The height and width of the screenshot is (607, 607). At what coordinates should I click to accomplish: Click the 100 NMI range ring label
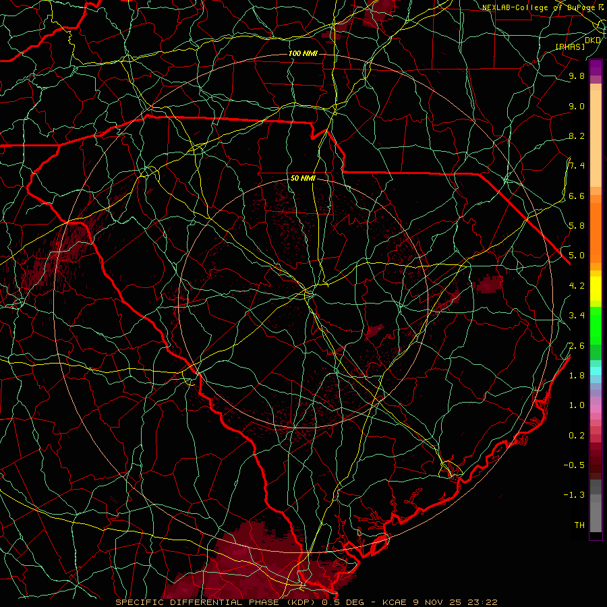pos(303,53)
